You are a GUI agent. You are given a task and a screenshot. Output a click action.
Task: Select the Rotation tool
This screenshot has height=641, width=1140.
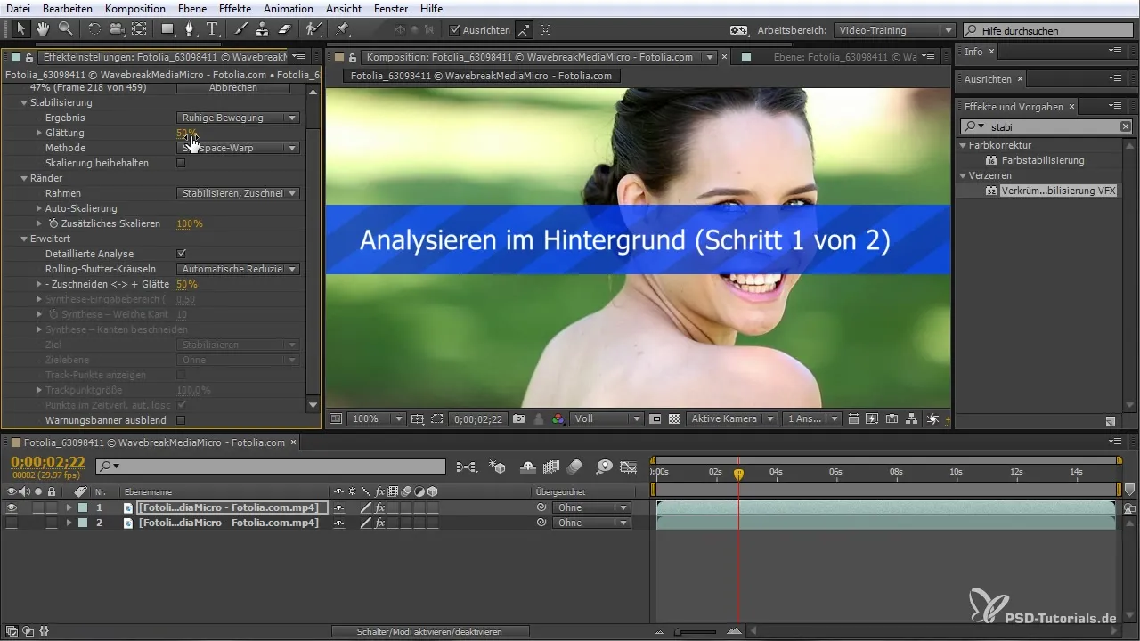[x=95, y=29]
